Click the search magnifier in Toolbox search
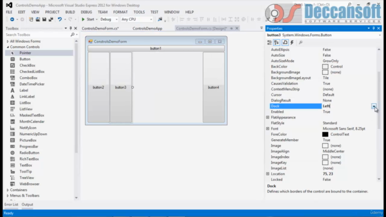Screen dimensions: 386x217 (72, 35)
